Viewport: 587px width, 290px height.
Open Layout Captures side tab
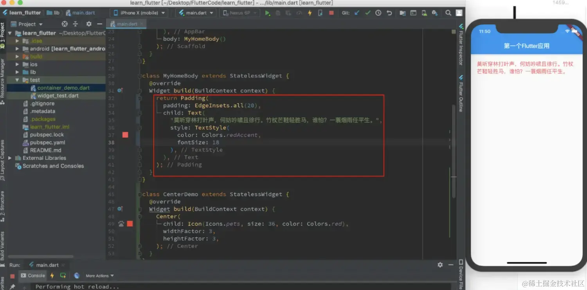pos(3,160)
